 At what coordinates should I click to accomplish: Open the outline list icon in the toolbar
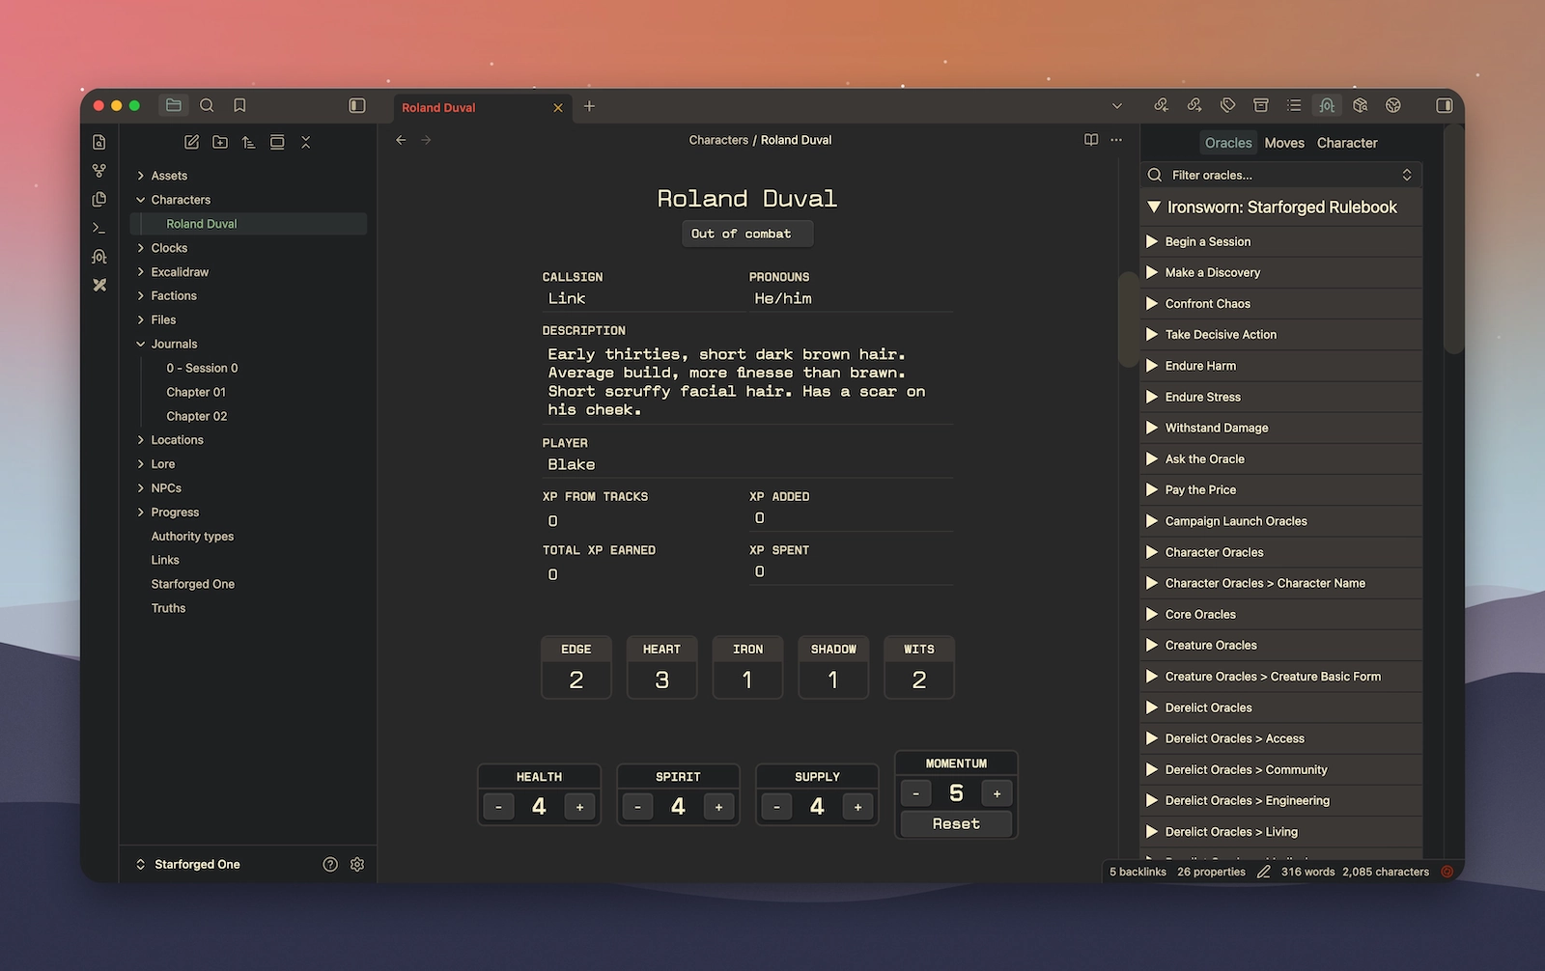(x=1294, y=105)
